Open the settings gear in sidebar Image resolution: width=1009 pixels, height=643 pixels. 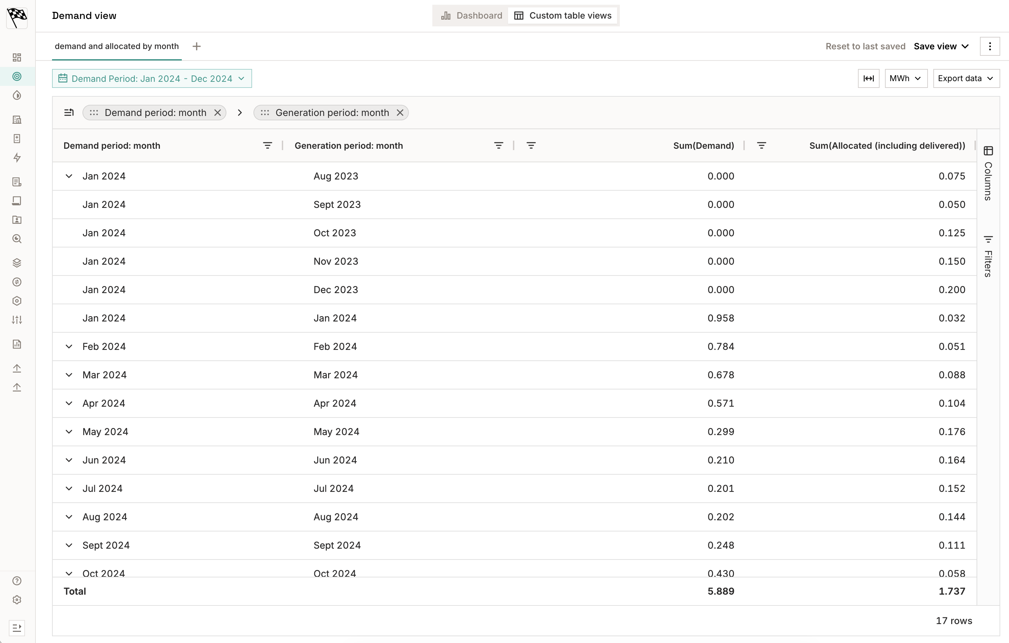[17, 600]
